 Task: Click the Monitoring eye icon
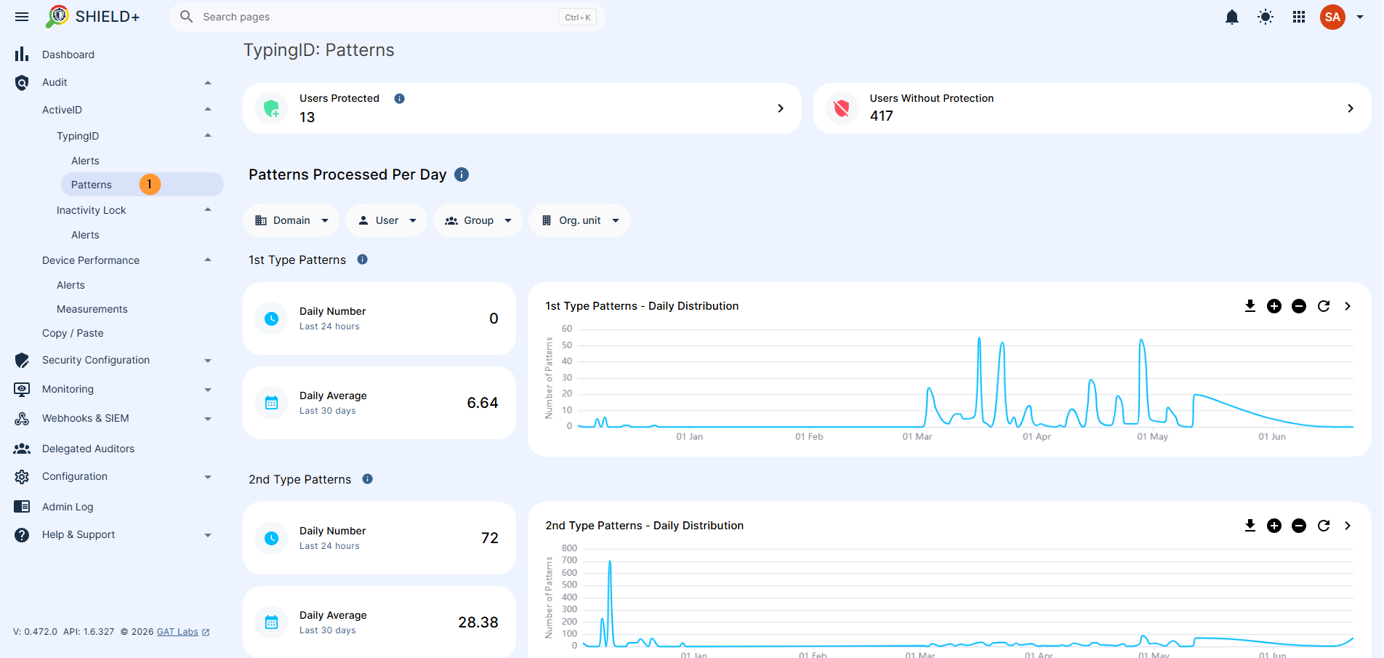[22, 389]
